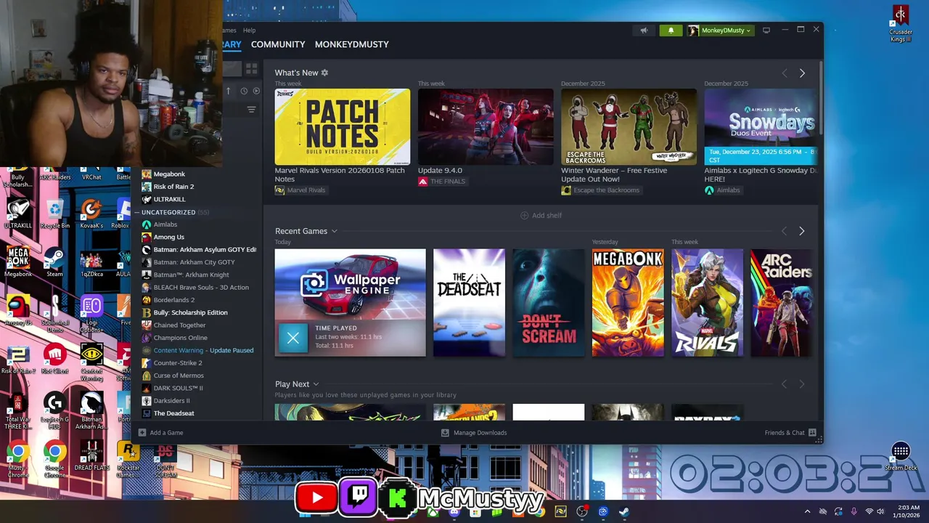Open advanced library filter options icon
Viewport: 929px width, 523px height.
(x=251, y=110)
